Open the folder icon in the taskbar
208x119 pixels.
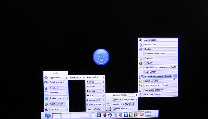(141, 114)
